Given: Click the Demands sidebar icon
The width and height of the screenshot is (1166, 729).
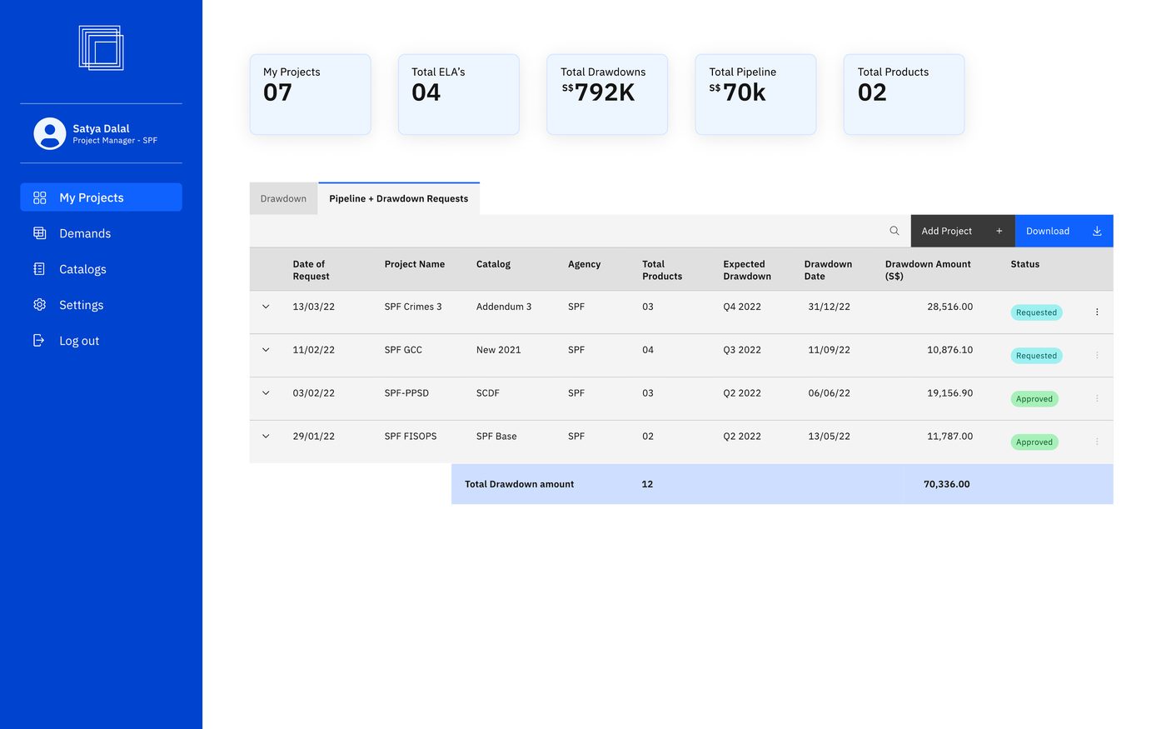Looking at the screenshot, I should pos(39,233).
